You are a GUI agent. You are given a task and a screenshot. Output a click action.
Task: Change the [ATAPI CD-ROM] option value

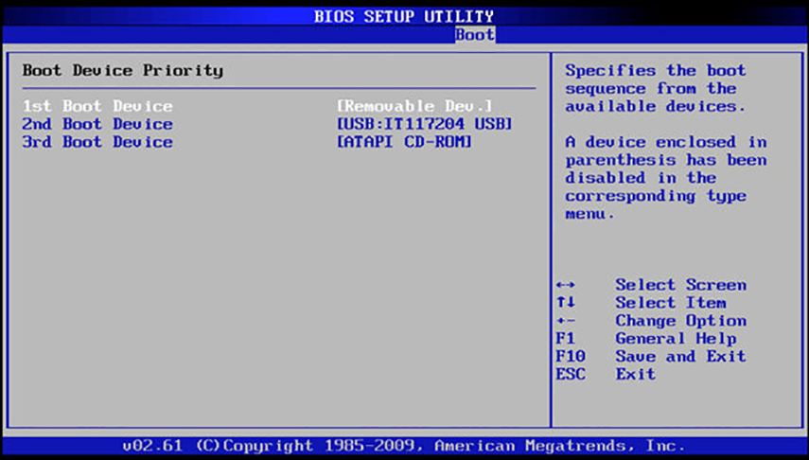(404, 142)
